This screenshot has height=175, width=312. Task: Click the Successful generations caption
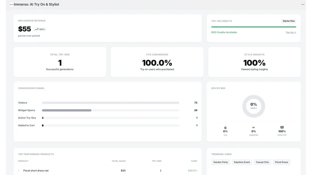tap(60, 70)
